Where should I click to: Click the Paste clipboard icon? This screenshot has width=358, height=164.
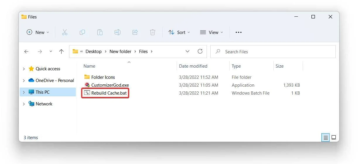tap(100, 32)
